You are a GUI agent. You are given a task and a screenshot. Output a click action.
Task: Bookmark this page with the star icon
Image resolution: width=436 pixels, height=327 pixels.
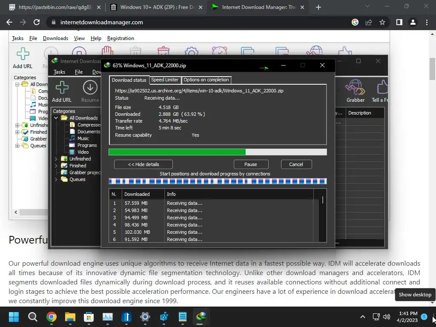(x=382, y=22)
